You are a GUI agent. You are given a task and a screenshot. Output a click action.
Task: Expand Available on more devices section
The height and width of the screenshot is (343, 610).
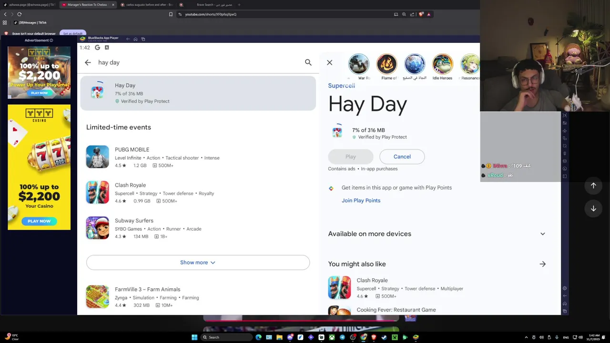542,234
